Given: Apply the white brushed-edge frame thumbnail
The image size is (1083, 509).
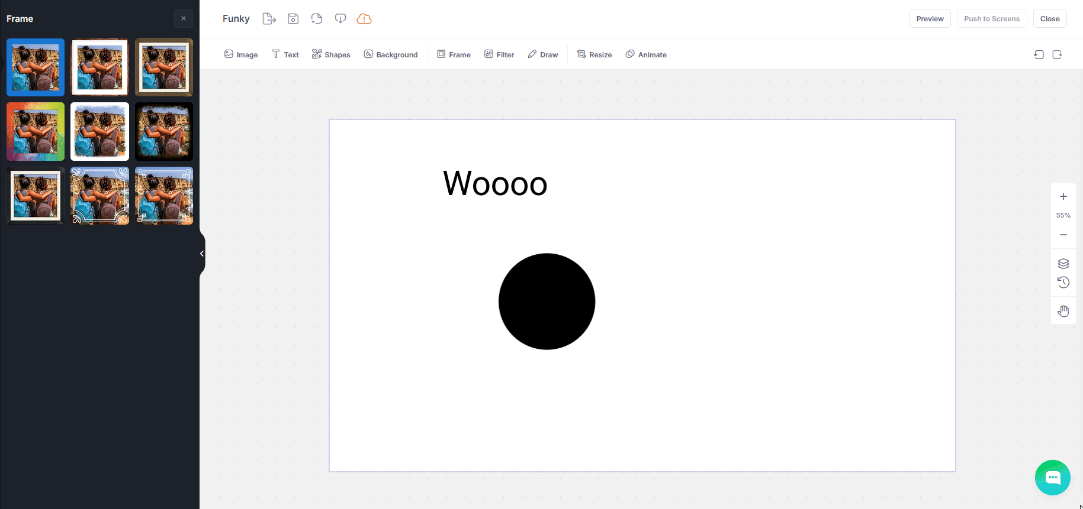Looking at the screenshot, I should point(99,132).
